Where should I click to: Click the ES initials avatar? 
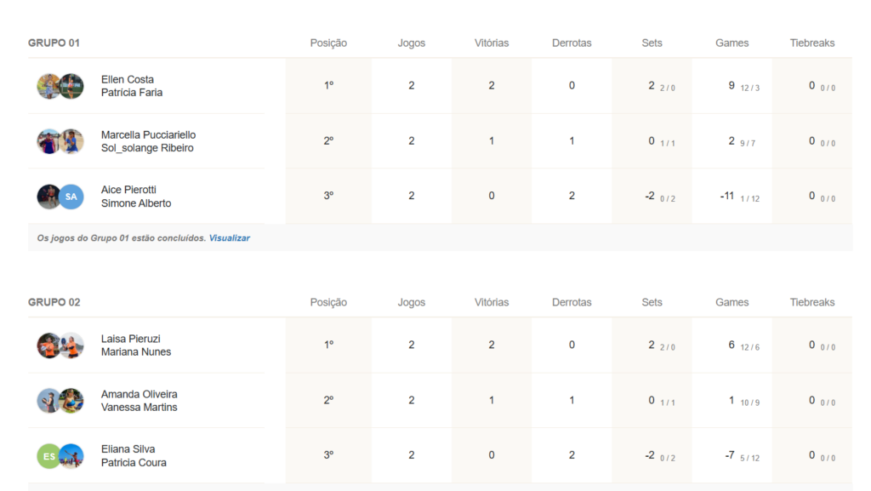pyautogui.click(x=48, y=456)
